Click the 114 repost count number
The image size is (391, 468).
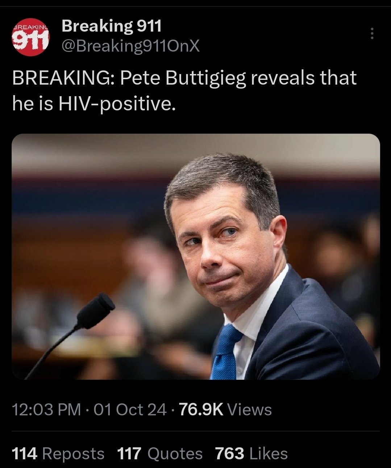pyautogui.click(x=25, y=453)
